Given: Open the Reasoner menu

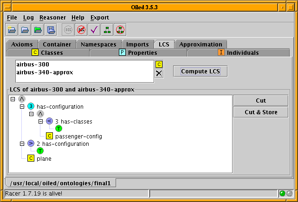Looking at the screenshot, I should 52,18.
